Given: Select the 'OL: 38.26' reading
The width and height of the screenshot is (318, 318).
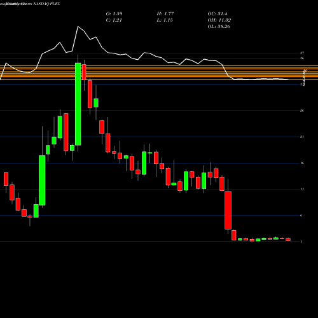Looking at the screenshot, I should point(219,27).
